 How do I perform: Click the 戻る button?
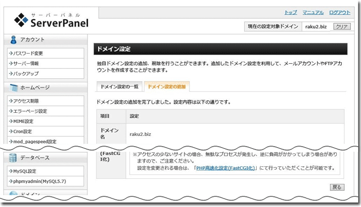337,187
